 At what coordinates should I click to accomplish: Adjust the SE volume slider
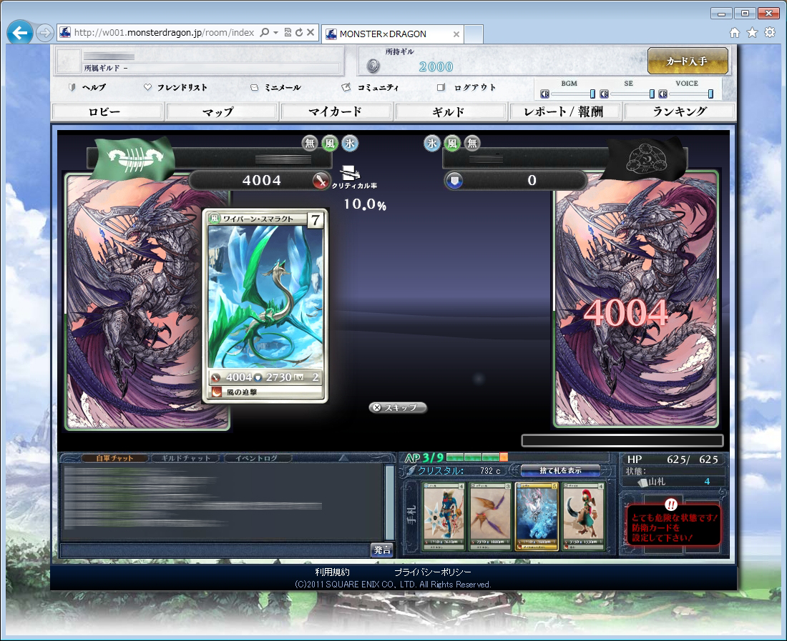[652, 94]
